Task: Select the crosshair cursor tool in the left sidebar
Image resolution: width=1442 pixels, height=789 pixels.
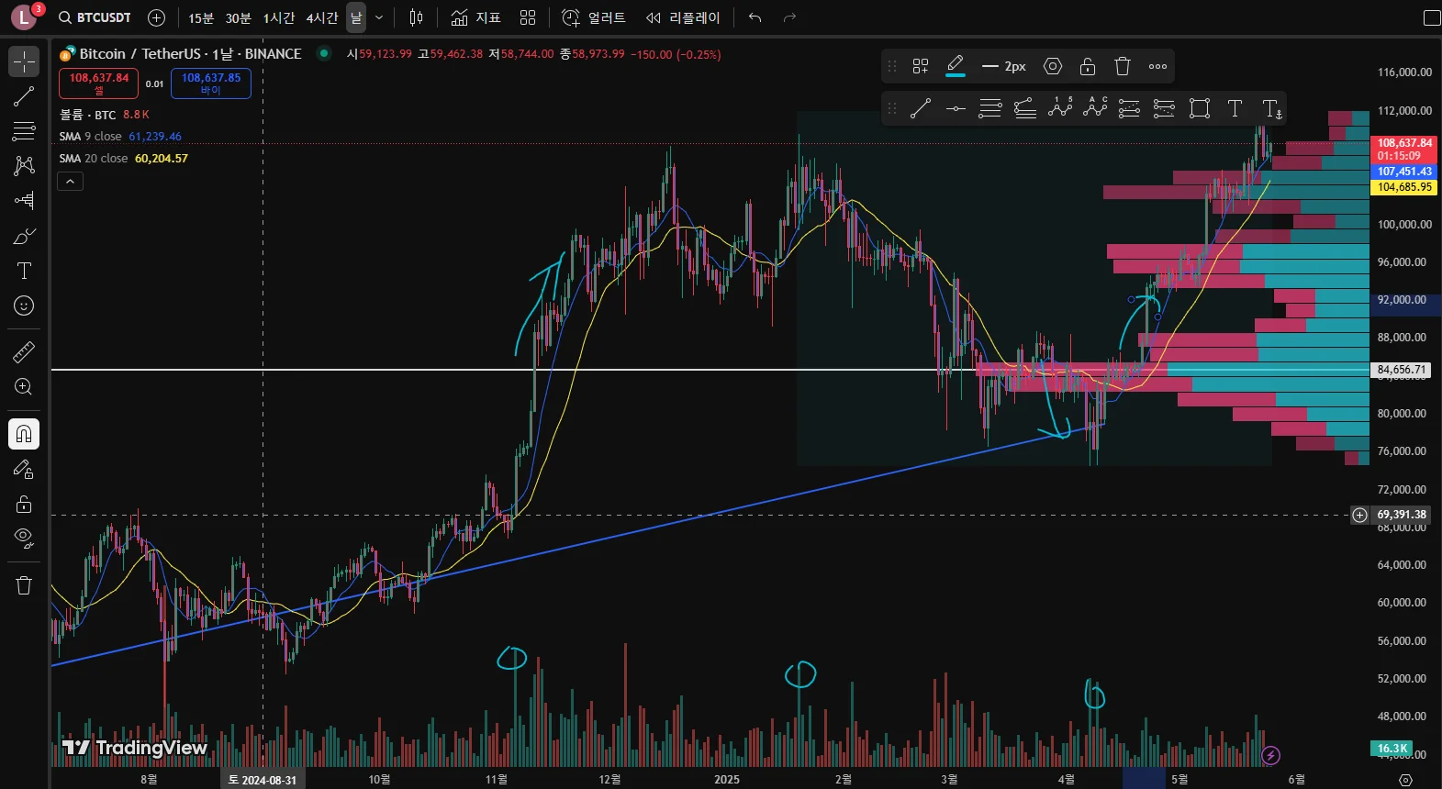Action: pyautogui.click(x=24, y=61)
